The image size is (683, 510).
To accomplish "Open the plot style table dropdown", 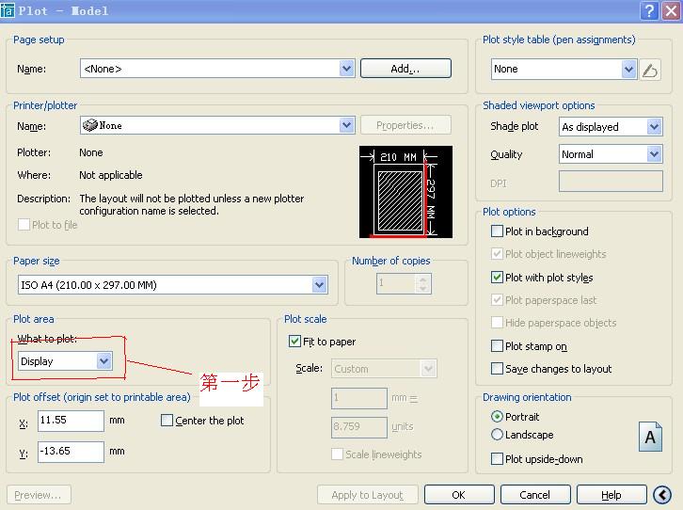I will pos(628,69).
